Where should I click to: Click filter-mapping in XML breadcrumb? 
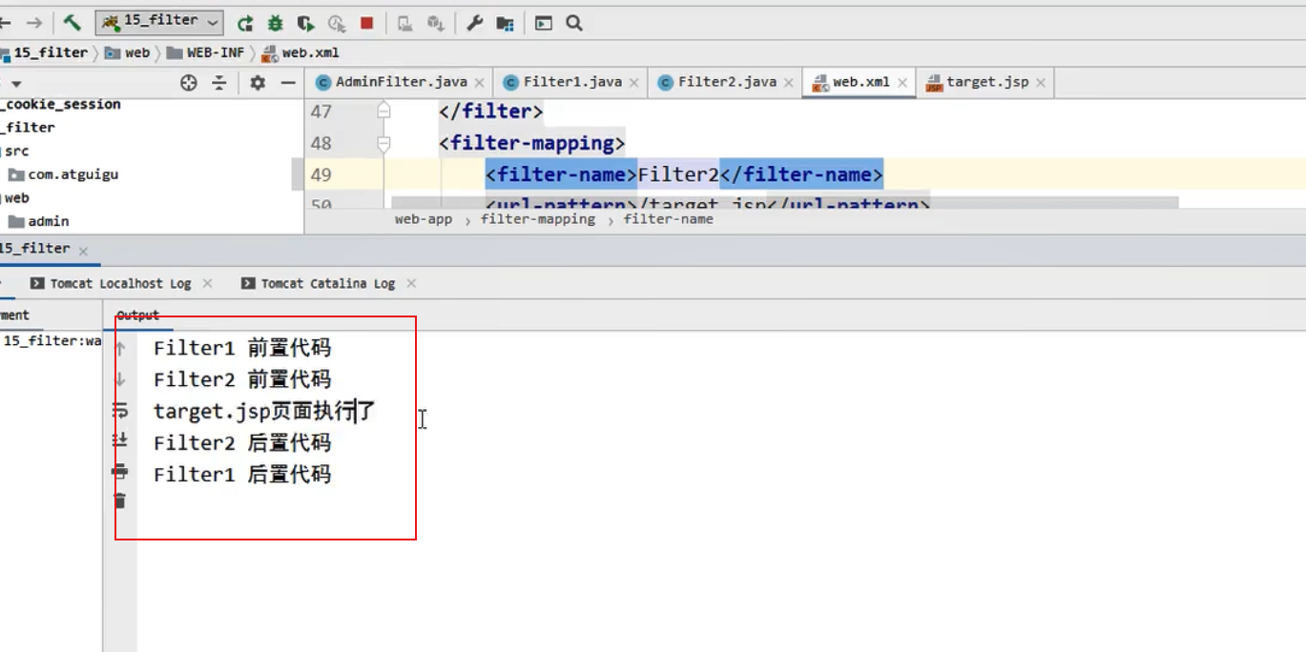pos(538,219)
